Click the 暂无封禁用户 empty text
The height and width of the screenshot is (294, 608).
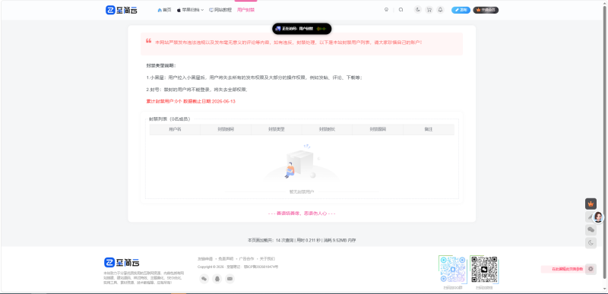(x=302, y=191)
